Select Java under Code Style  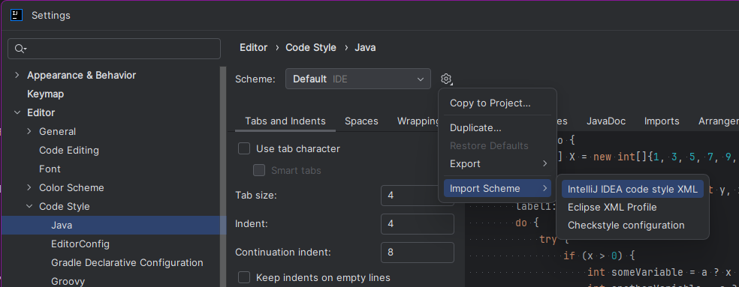click(113, 226)
